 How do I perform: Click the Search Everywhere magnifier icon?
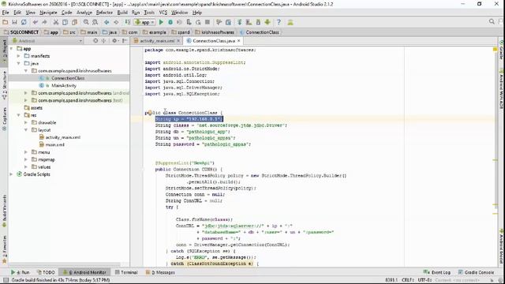coord(492,21)
